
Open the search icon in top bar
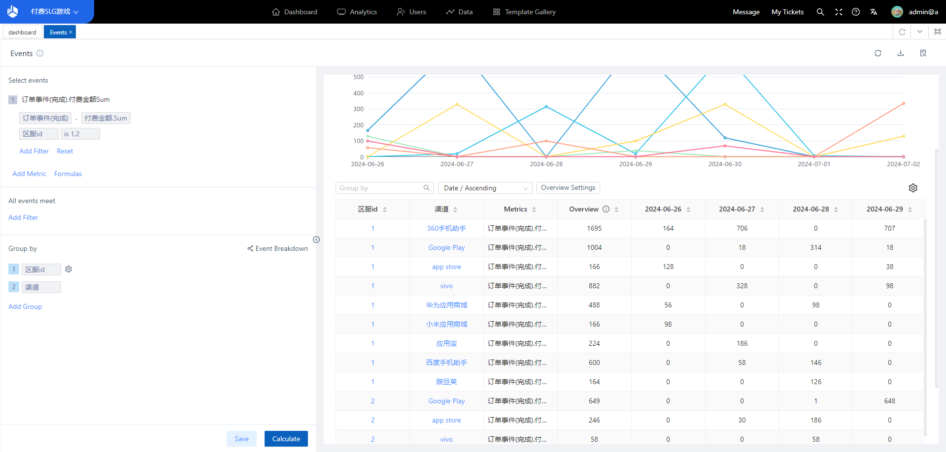(x=820, y=12)
